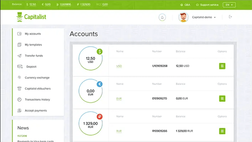Viewport: 252px width, 142px height.
Task: Click the Currency exchange icon
Action: (19, 77)
